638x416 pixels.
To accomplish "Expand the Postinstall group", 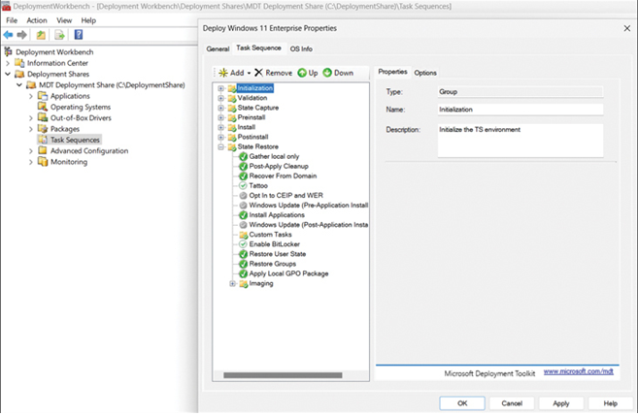I will pyautogui.click(x=221, y=137).
